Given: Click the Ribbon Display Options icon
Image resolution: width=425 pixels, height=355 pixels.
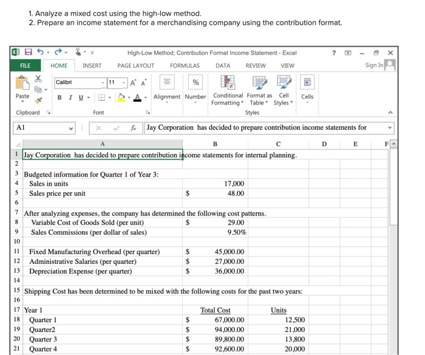Looking at the screenshot, I should coord(348,53).
